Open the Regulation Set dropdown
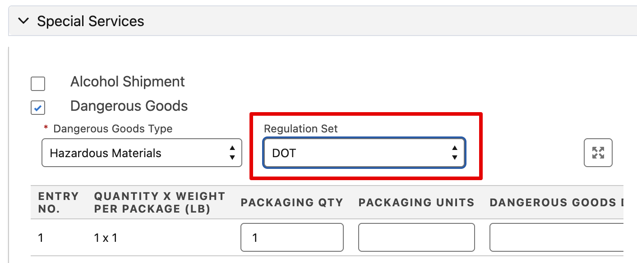 365,153
